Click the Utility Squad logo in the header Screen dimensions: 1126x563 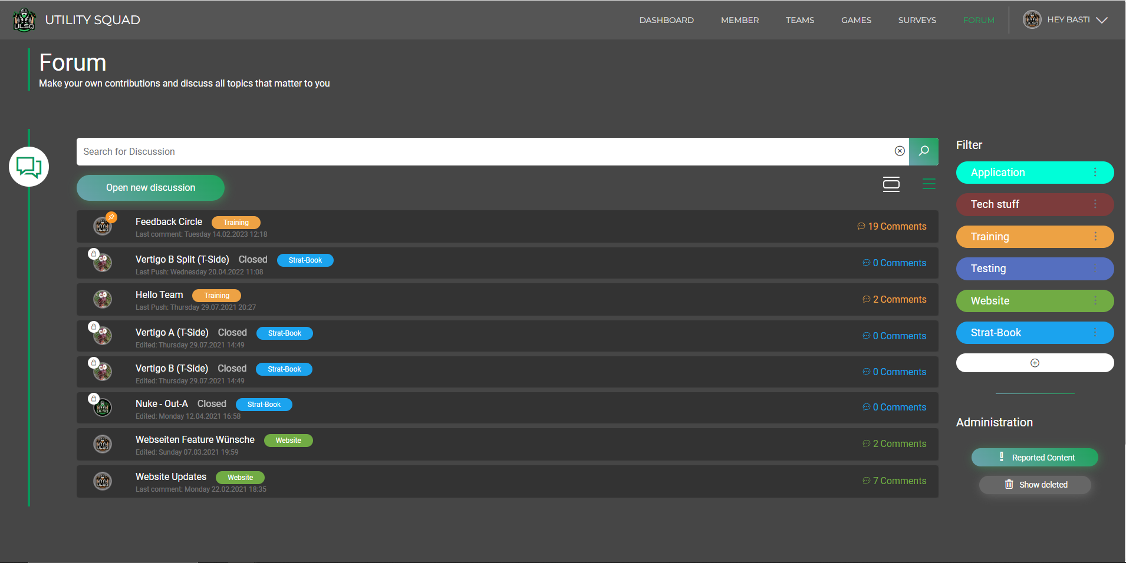[x=24, y=19]
